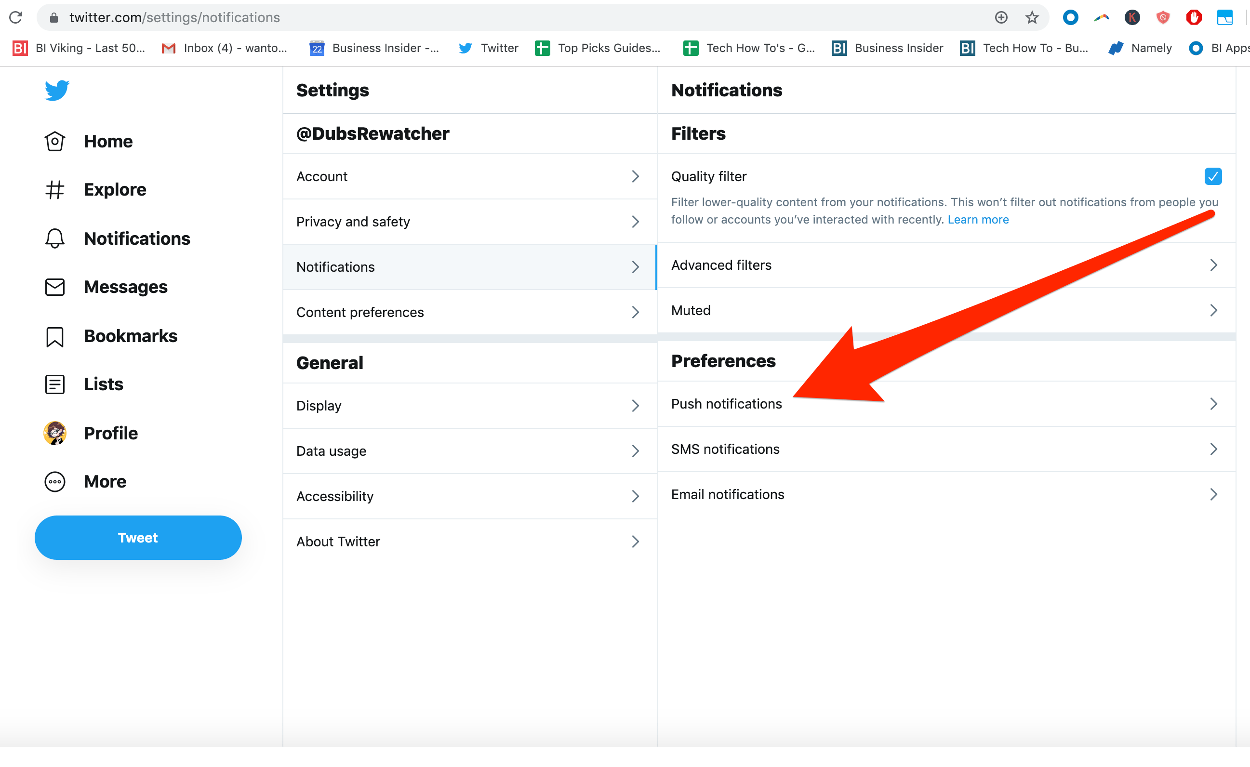Image resolution: width=1250 pixels, height=767 pixels.
Task: Bookmark this page using the star icon
Action: pyautogui.click(x=1032, y=18)
